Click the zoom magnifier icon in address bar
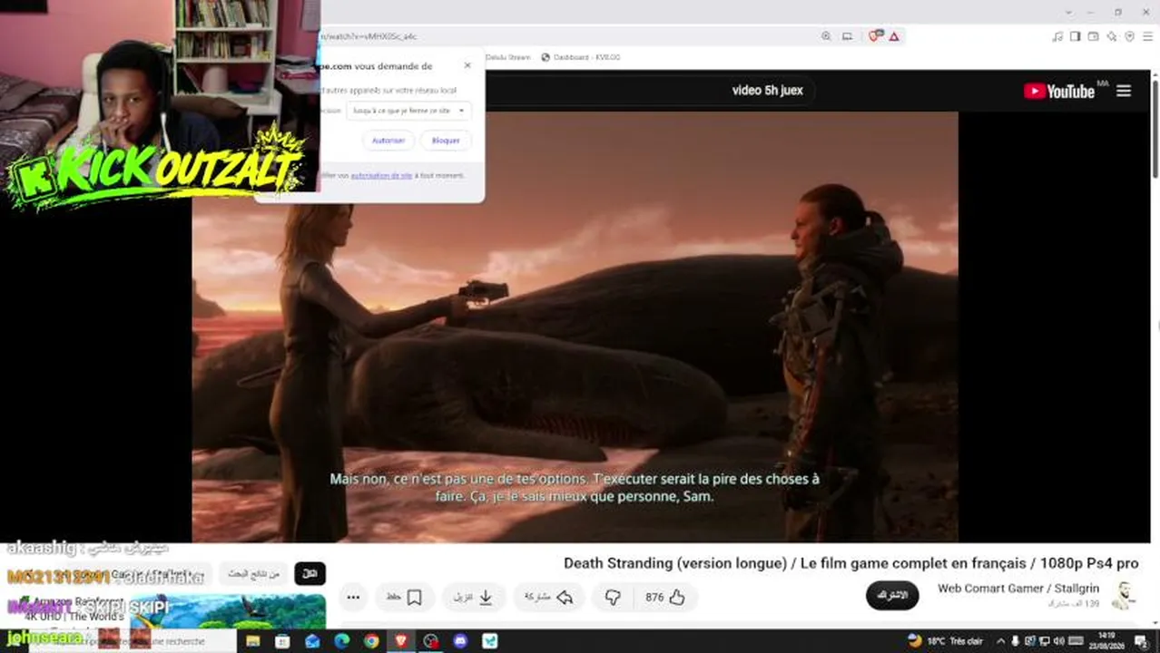This screenshot has width=1160, height=653. (x=826, y=36)
